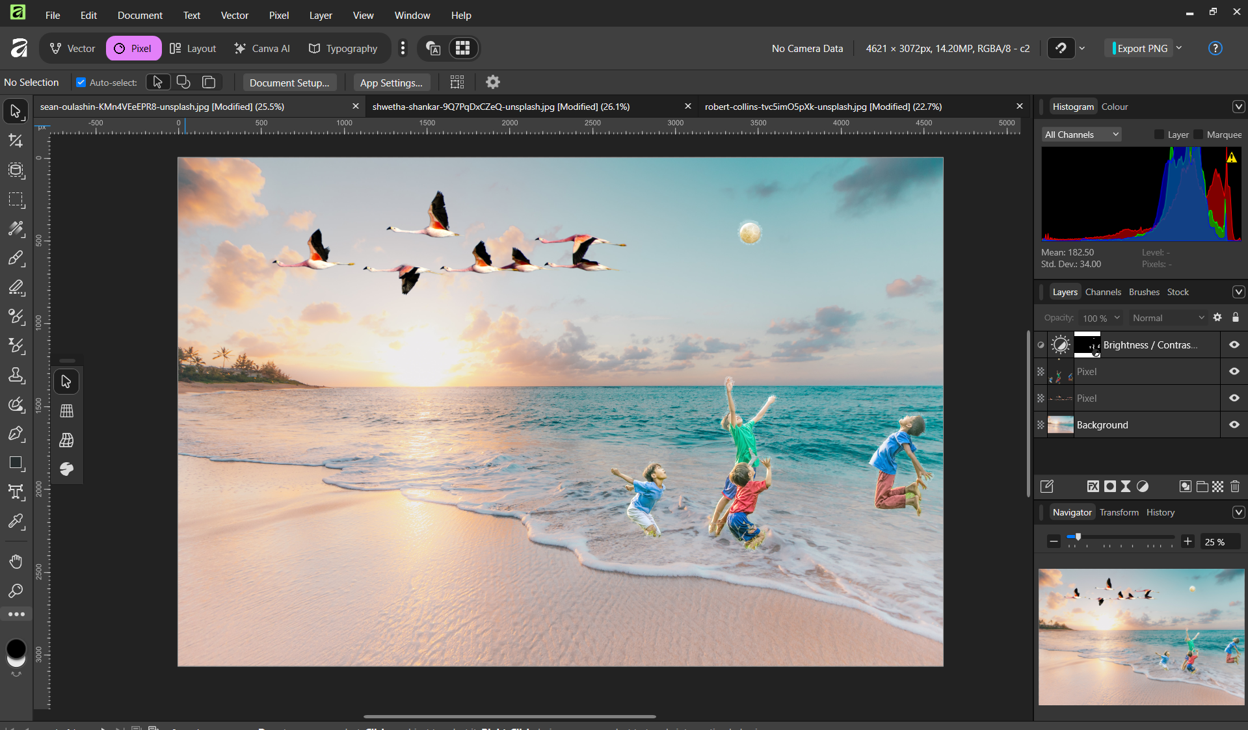Expand the Export PNG options arrow
Image resolution: width=1248 pixels, height=730 pixels.
pos(1179,48)
